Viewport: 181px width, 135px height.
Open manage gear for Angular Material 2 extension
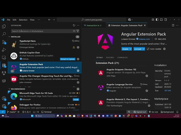149,106
